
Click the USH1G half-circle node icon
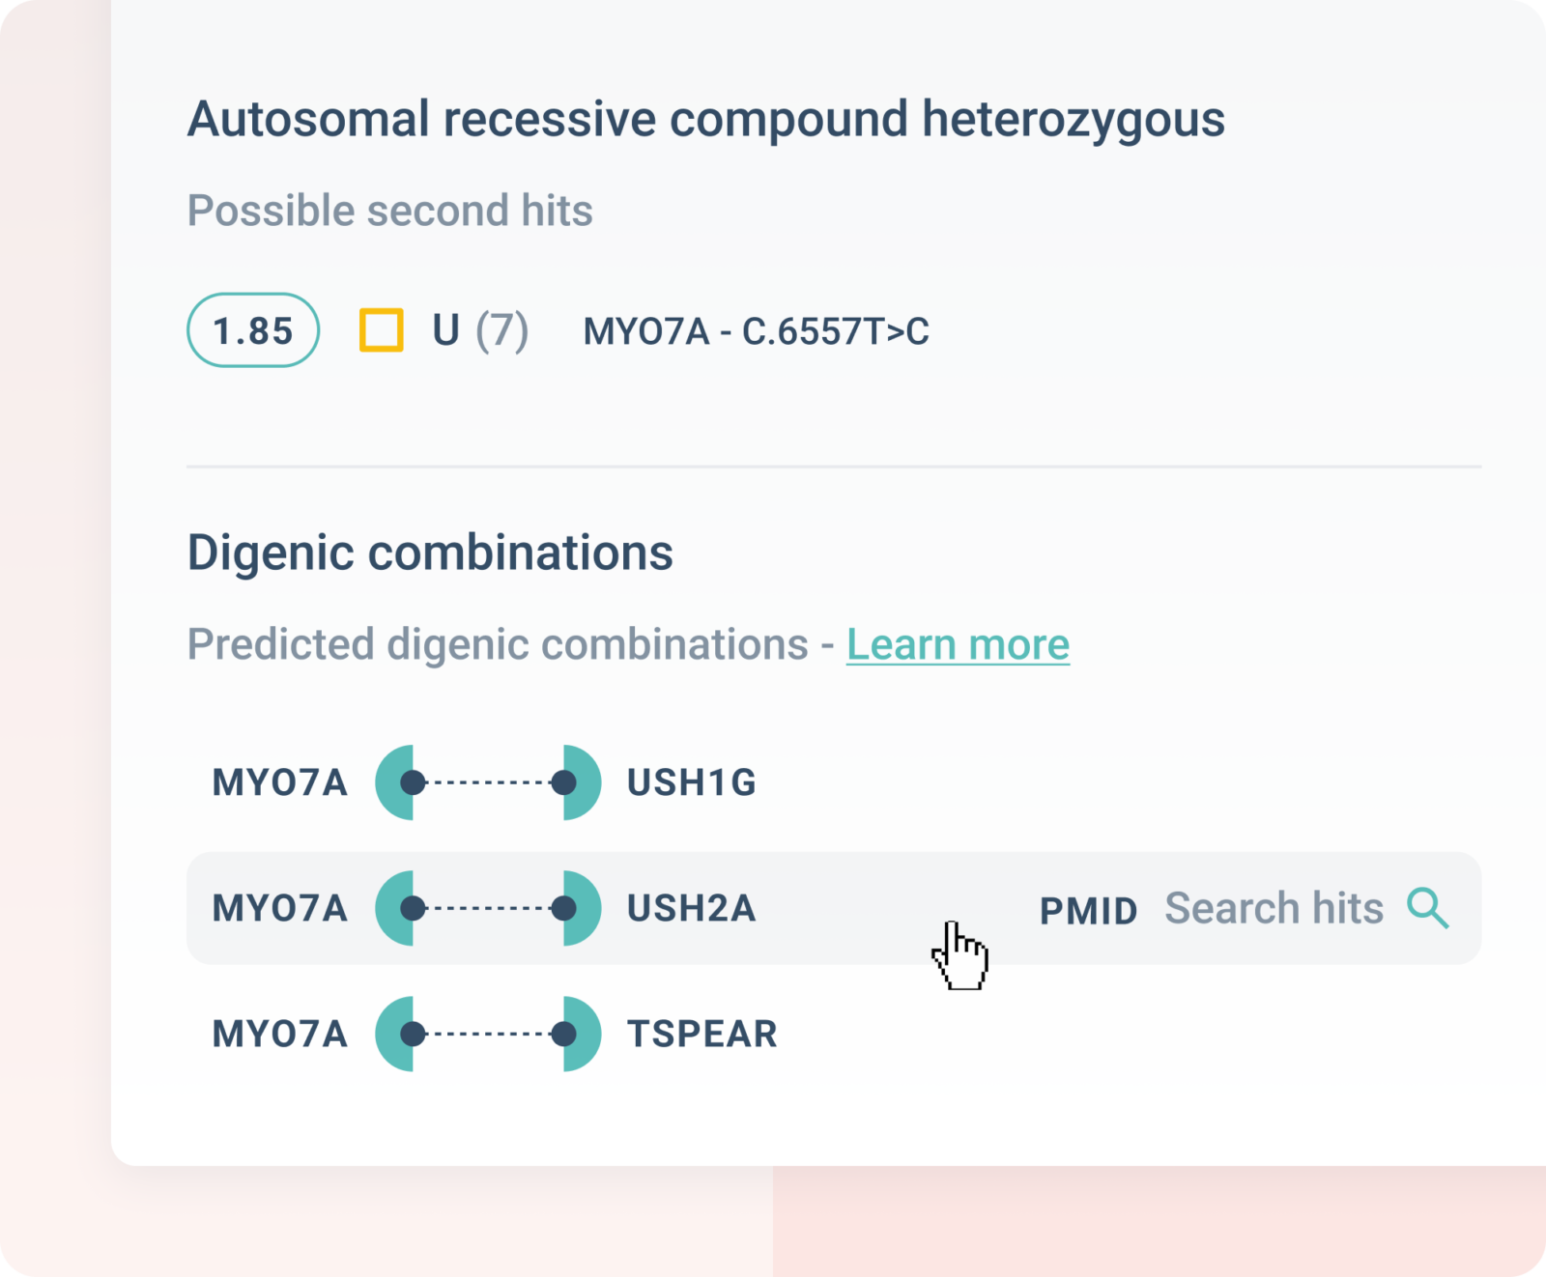point(583,782)
